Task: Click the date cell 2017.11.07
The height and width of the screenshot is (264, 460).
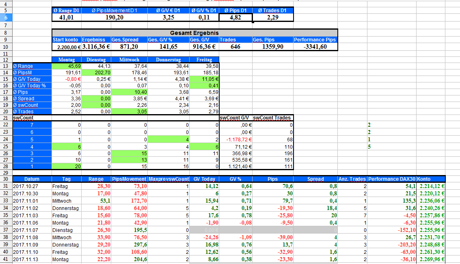Action: tap(32, 230)
